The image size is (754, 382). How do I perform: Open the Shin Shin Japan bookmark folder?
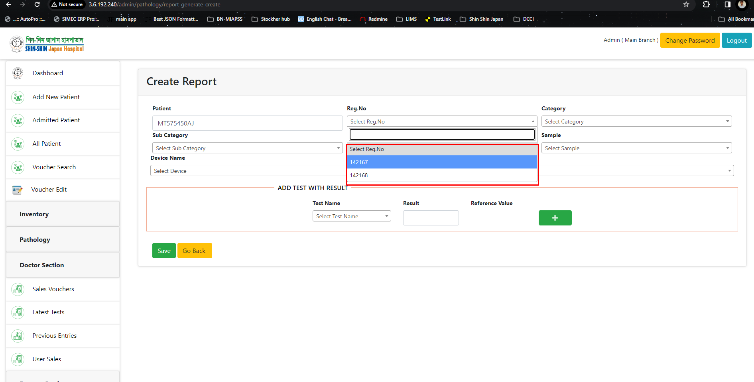click(482, 19)
